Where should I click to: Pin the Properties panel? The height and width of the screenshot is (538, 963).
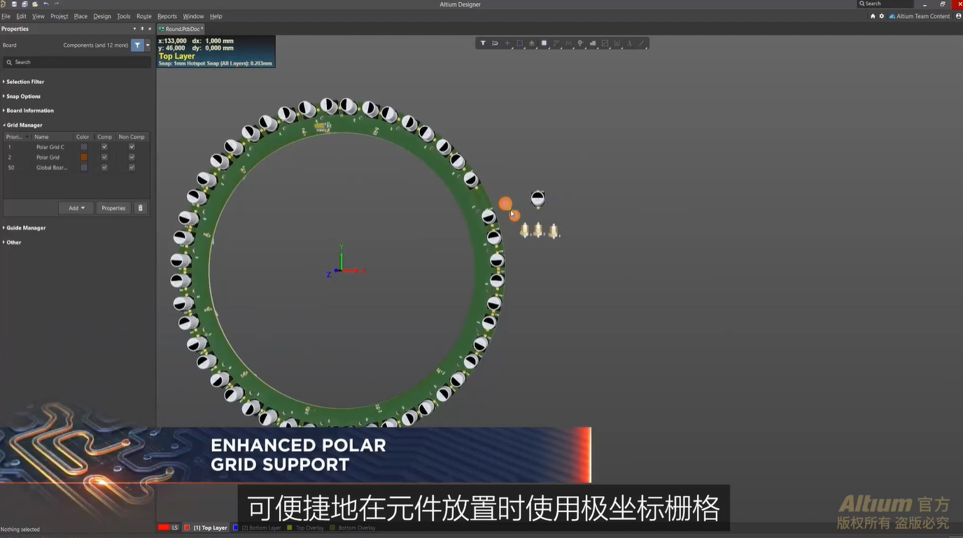(x=142, y=29)
